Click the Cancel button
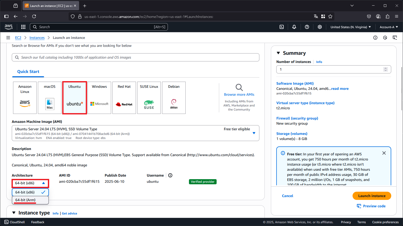 288,196
